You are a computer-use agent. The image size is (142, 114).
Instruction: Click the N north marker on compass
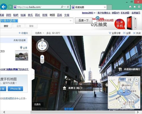click(x=43, y=40)
